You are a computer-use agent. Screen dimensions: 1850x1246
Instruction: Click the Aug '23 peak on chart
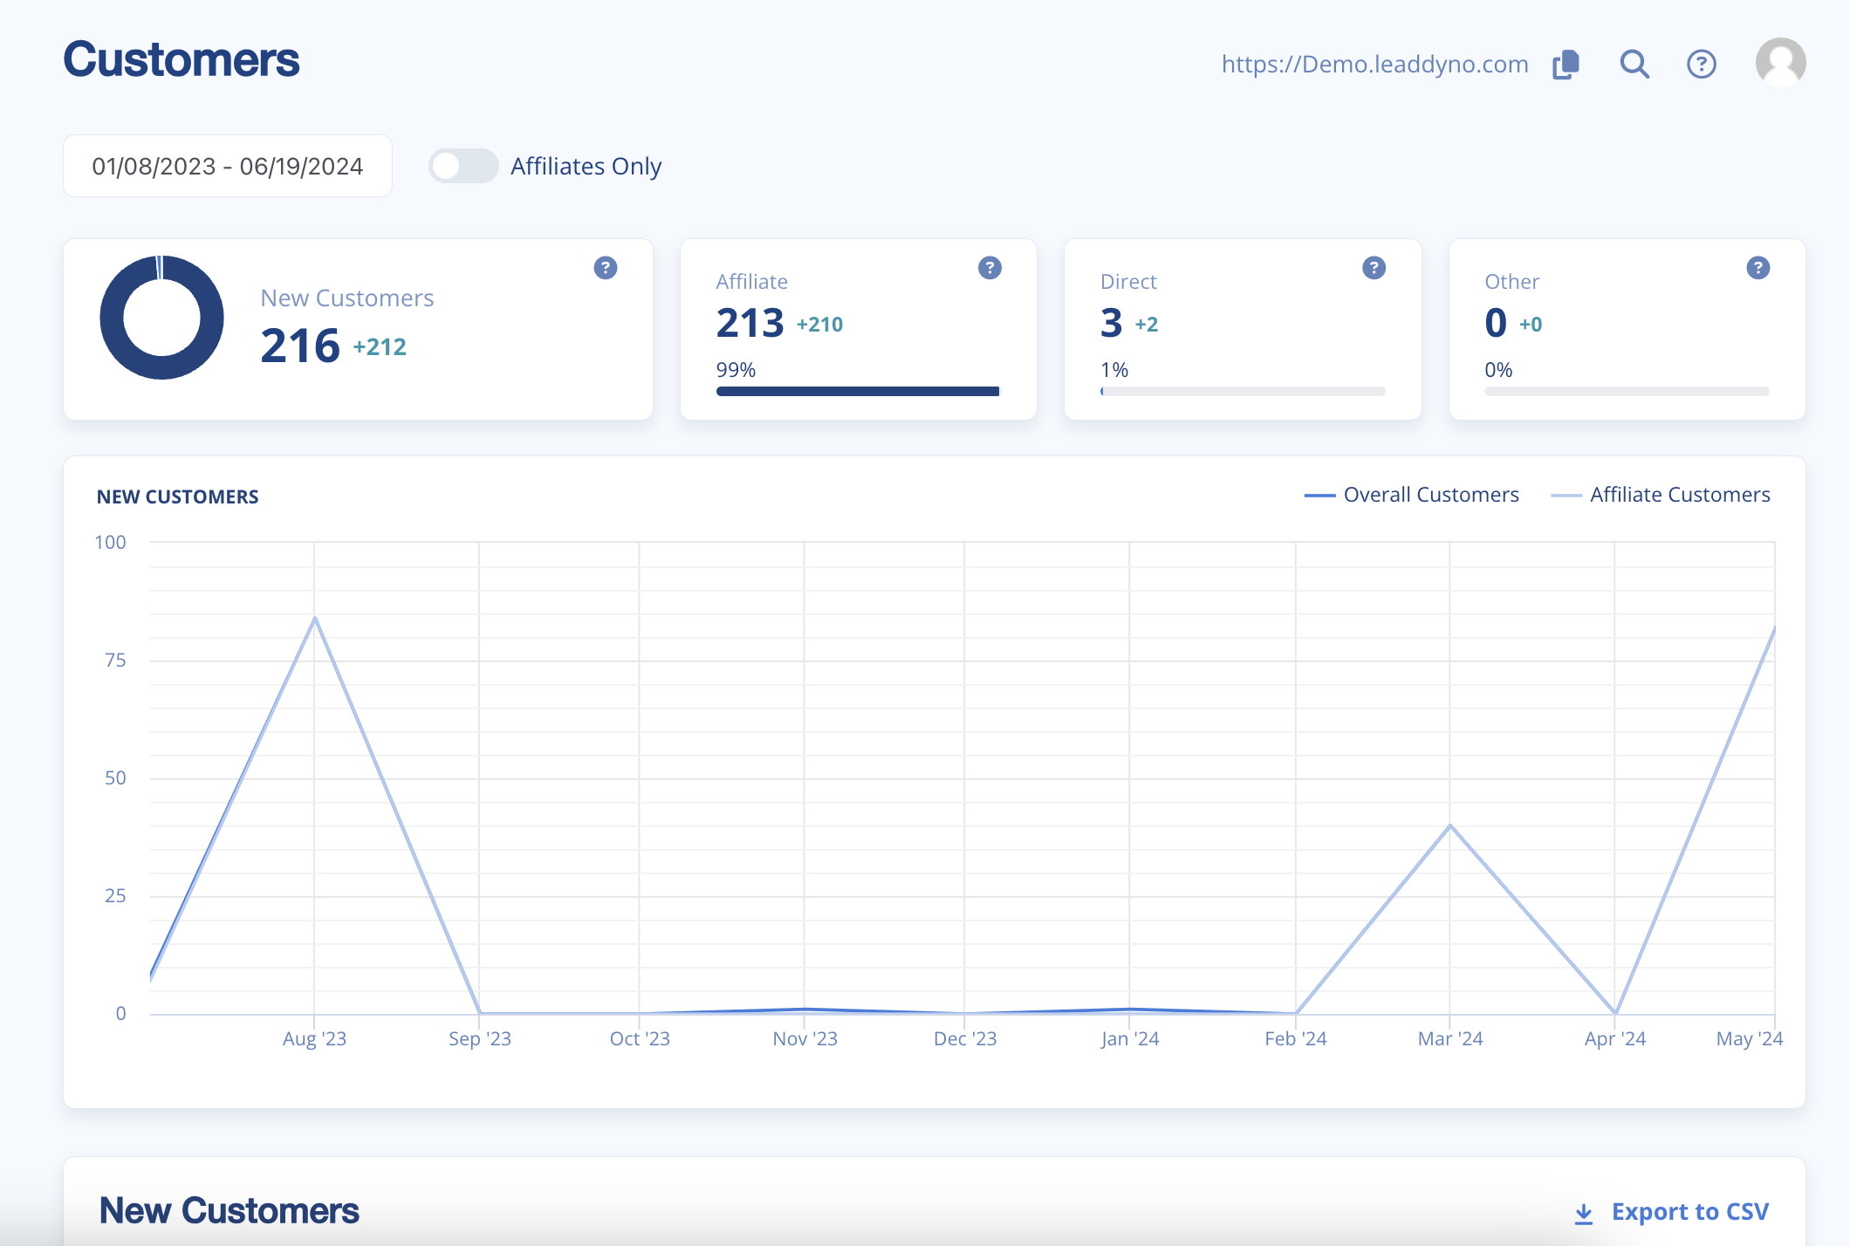tap(315, 618)
